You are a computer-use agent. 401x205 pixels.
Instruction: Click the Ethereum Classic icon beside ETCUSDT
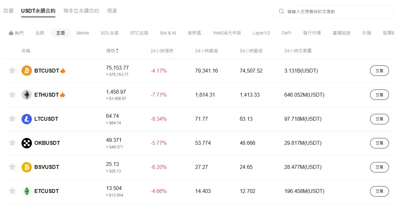click(26, 191)
